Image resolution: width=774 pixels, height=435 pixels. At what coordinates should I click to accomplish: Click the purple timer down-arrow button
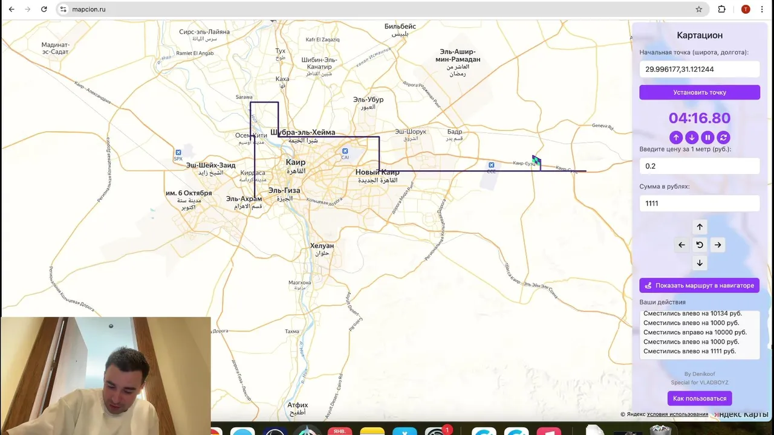point(692,137)
